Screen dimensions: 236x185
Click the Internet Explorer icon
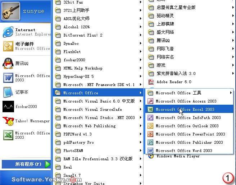[x=8, y=32]
